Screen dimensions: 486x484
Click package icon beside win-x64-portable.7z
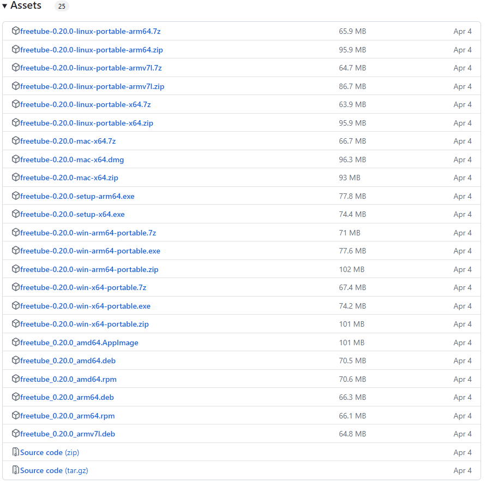(x=15, y=287)
